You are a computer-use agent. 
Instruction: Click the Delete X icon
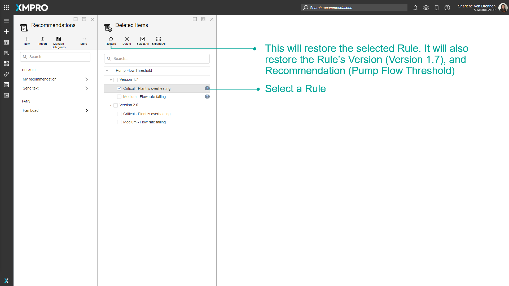click(127, 39)
